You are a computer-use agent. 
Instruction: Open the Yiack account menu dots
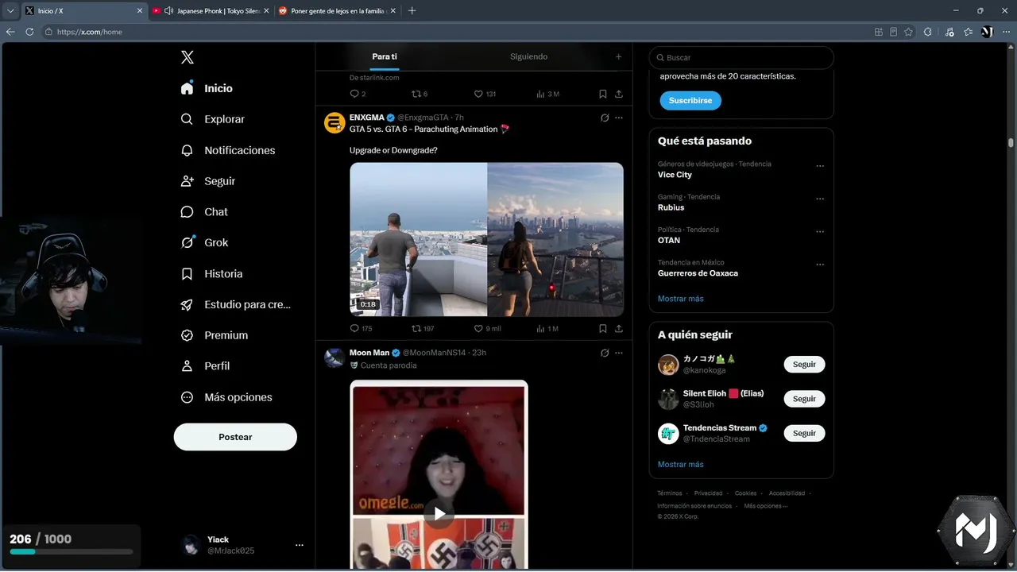coord(300,545)
